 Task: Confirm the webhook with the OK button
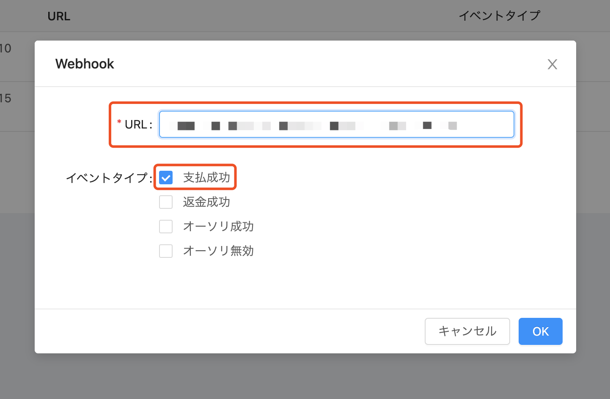(540, 331)
